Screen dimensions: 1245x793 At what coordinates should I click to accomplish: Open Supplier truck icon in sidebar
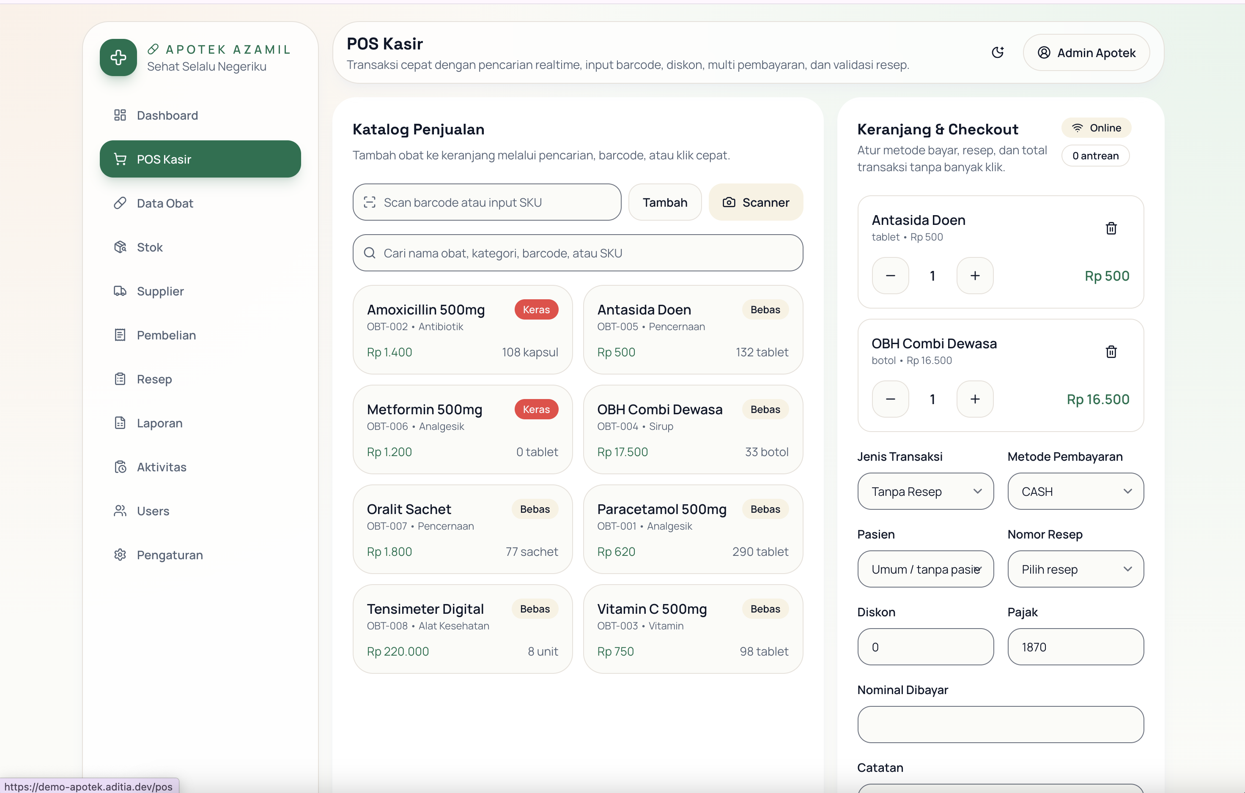coord(120,291)
